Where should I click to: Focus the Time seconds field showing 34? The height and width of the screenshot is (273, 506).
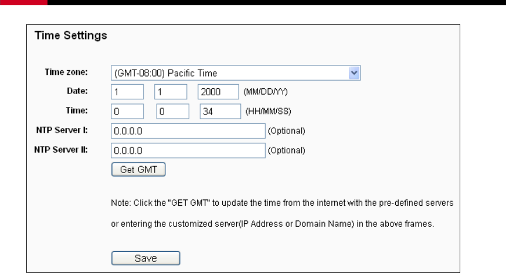220,111
